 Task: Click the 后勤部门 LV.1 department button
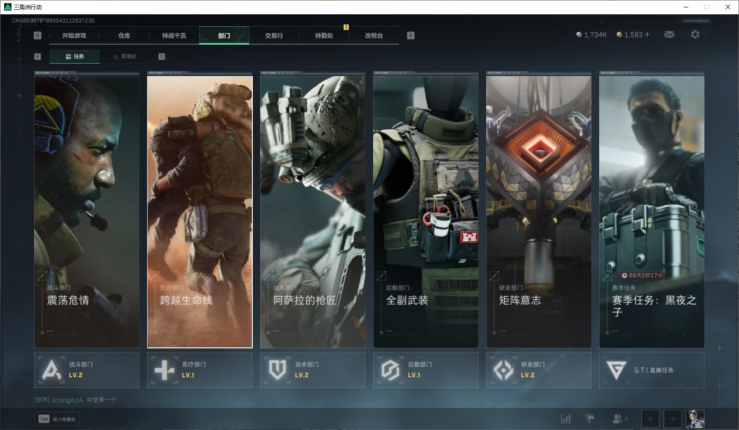[x=426, y=370]
